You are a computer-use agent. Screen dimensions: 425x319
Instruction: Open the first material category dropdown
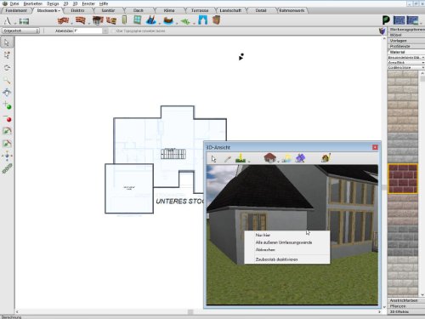(x=405, y=58)
